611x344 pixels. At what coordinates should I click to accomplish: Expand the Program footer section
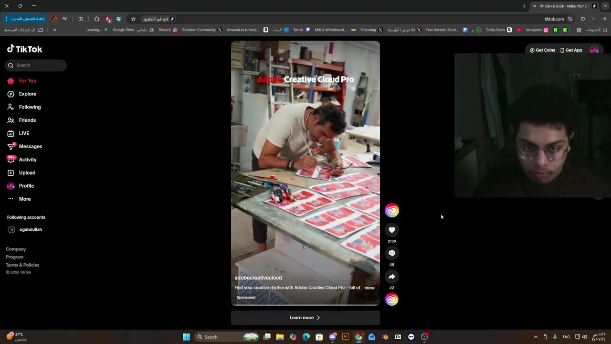14,257
